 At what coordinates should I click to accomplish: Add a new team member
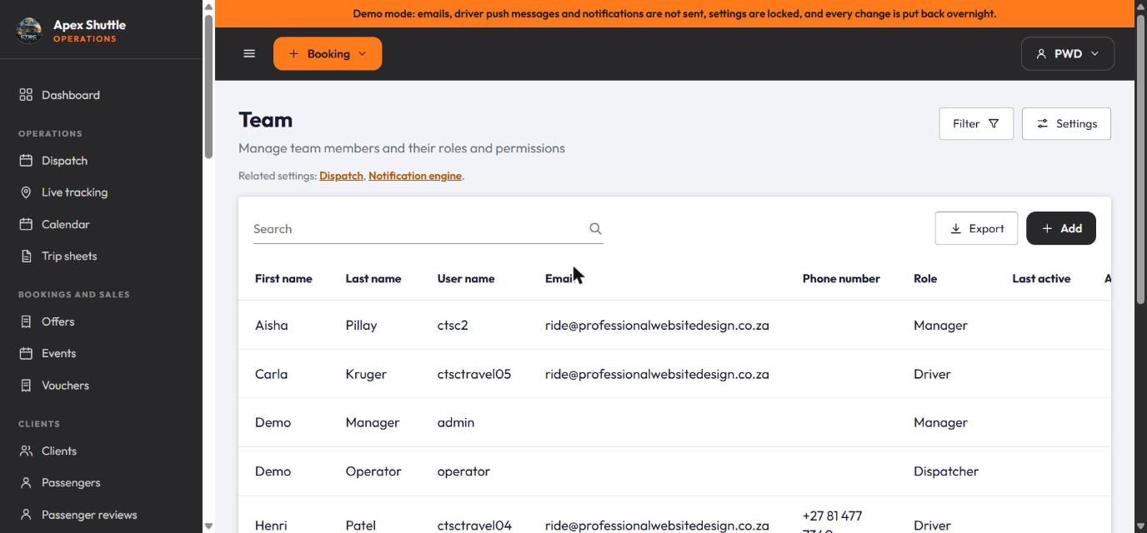click(x=1061, y=228)
